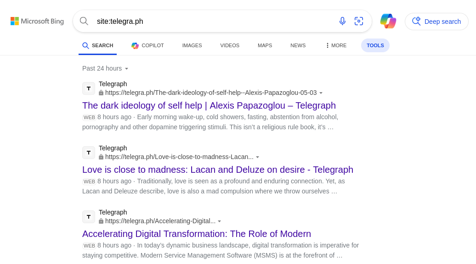
Task: Switch to the Videos tab
Action: pos(230,45)
